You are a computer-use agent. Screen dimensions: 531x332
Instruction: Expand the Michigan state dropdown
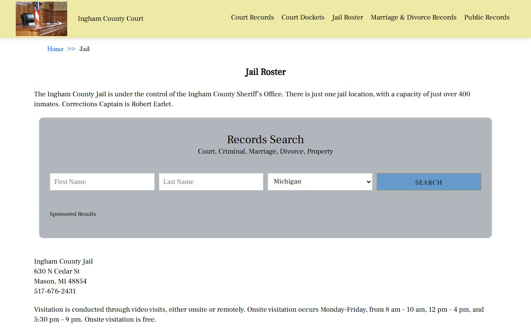point(320,182)
